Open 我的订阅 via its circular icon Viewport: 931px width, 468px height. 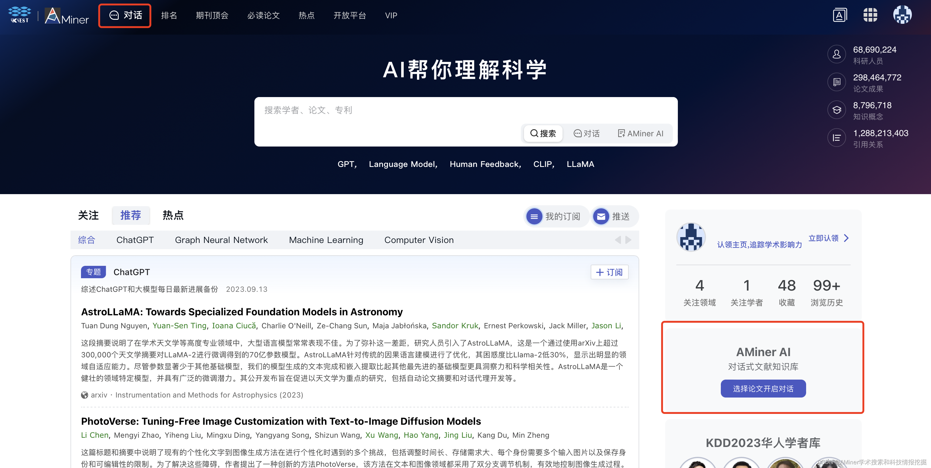pyautogui.click(x=534, y=216)
